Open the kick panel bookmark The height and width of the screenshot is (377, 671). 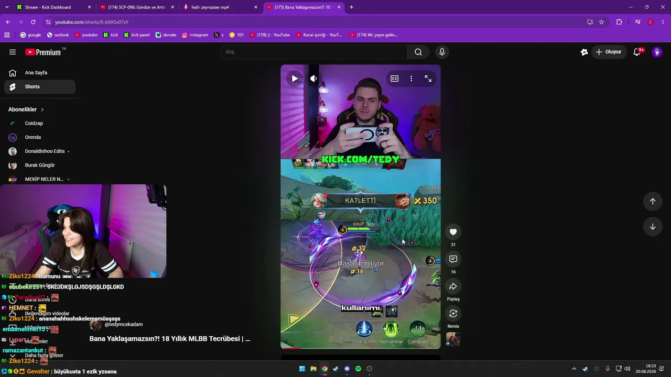[x=136, y=35]
